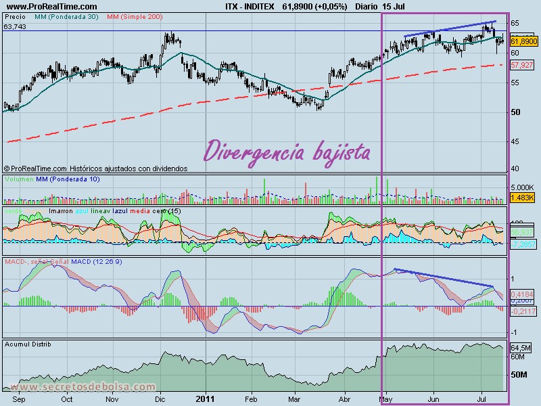Click the bold 2011 year label
541x406 pixels.
(x=205, y=399)
